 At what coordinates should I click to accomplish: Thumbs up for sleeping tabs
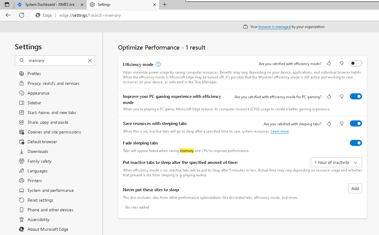tap(329, 124)
